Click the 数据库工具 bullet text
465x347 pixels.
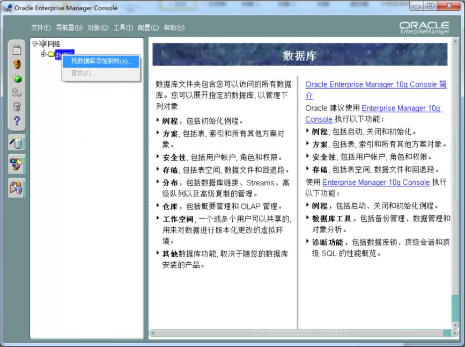[x=381, y=223]
